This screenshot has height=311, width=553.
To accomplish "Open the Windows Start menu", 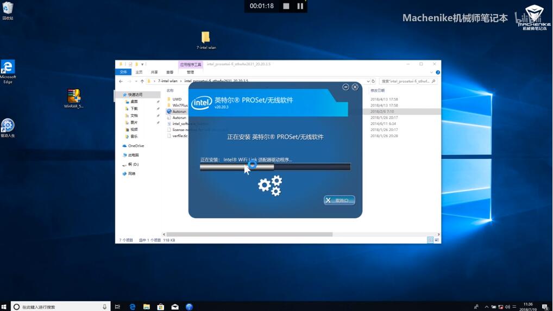I will click(x=4, y=307).
